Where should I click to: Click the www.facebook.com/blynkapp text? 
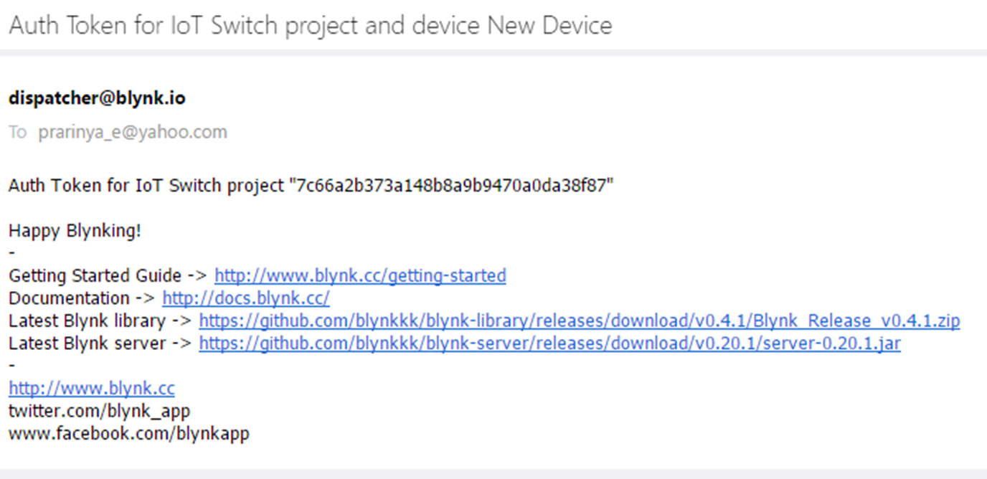(129, 434)
